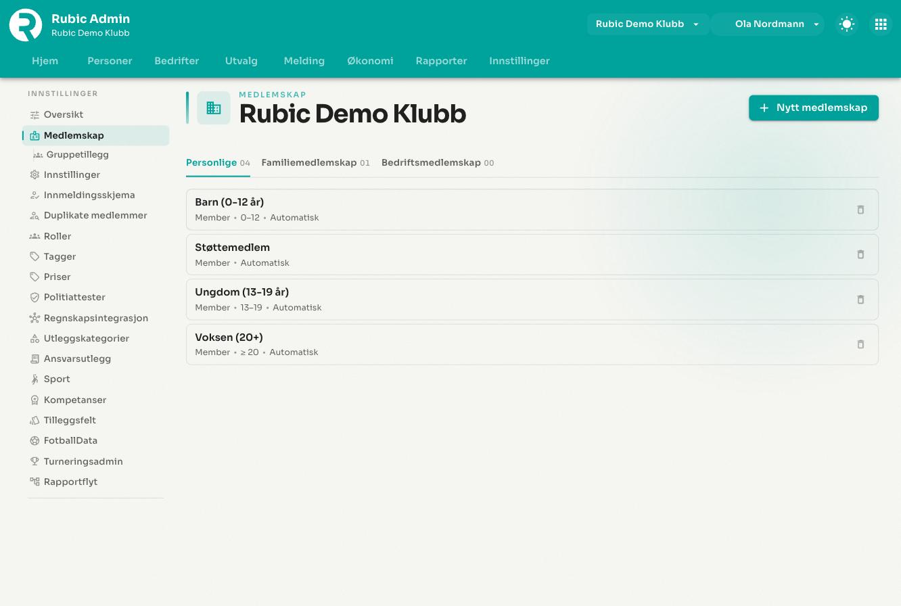
Task: Delete the Barn (0–12 år) membership
Action: (x=860, y=210)
